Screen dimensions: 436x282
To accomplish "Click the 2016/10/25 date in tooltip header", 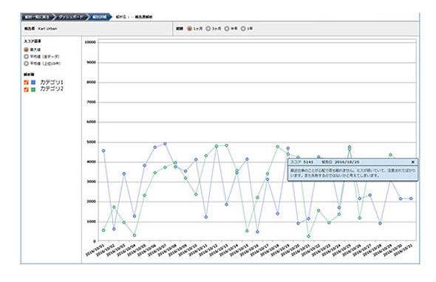I will (x=347, y=162).
